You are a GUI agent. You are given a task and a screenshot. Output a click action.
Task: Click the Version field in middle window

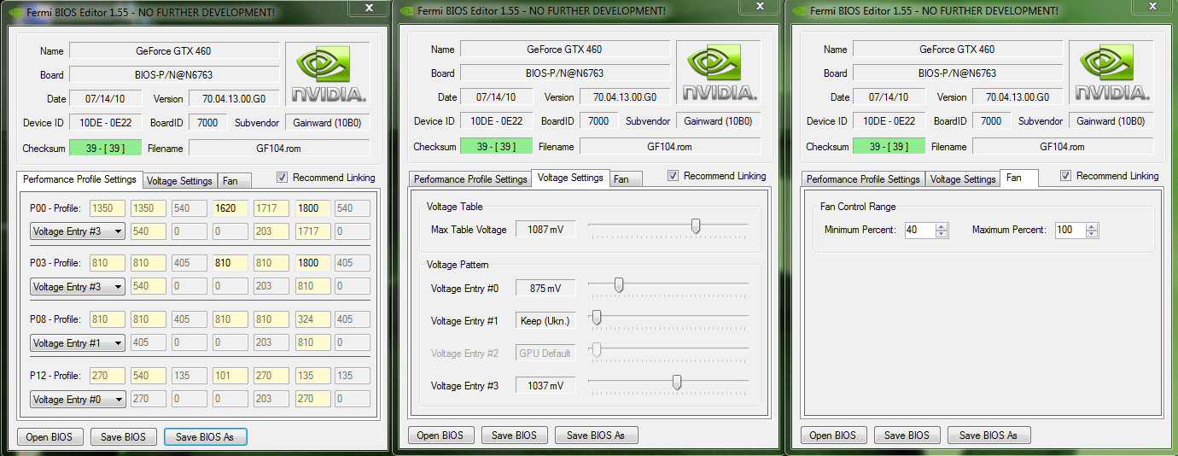624,97
